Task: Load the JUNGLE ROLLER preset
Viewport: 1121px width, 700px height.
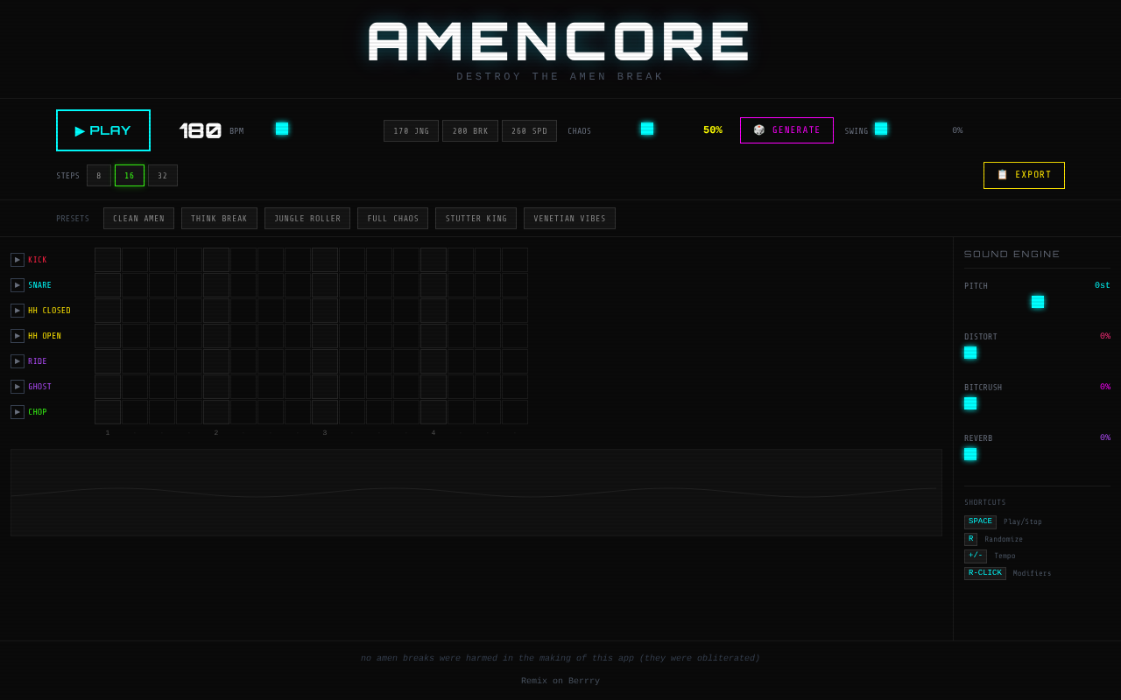Action: pos(307,219)
